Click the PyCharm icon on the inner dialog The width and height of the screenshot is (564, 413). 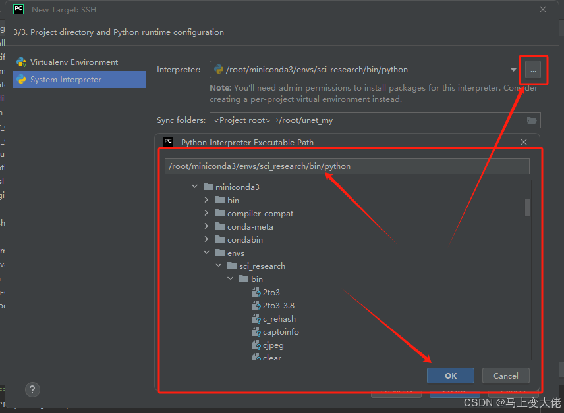[168, 141]
